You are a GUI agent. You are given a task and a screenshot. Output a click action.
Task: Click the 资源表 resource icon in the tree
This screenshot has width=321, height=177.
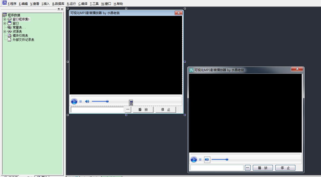9,31
